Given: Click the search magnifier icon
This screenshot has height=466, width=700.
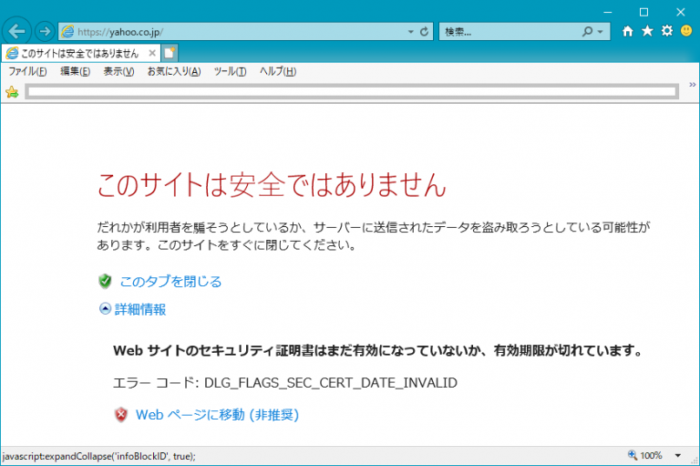Looking at the screenshot, I should coord(587,31).
